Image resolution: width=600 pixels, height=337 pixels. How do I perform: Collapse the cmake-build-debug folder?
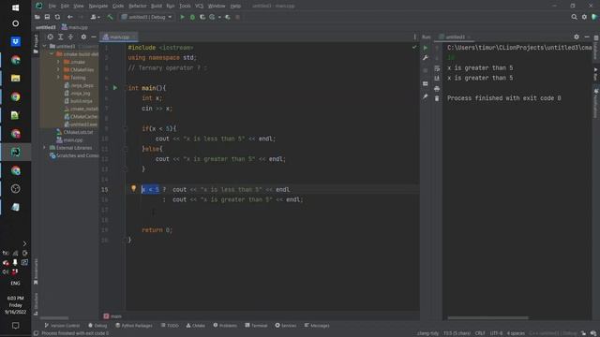pos(52,54)
